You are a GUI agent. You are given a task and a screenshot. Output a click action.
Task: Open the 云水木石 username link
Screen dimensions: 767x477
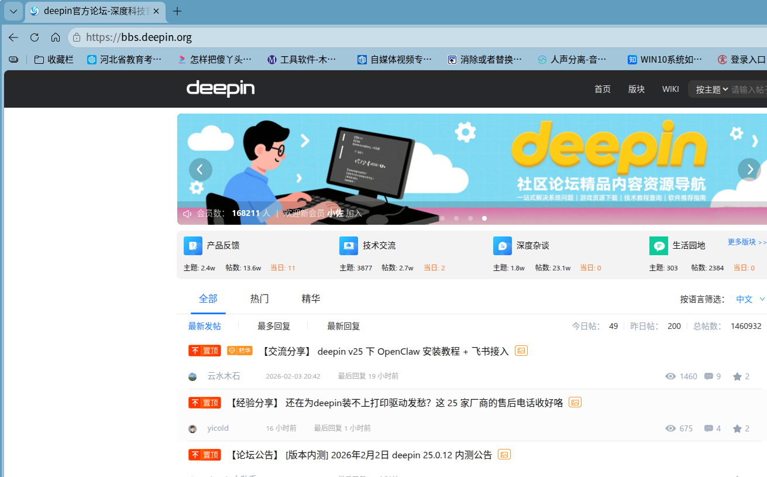tap(223, 376)
